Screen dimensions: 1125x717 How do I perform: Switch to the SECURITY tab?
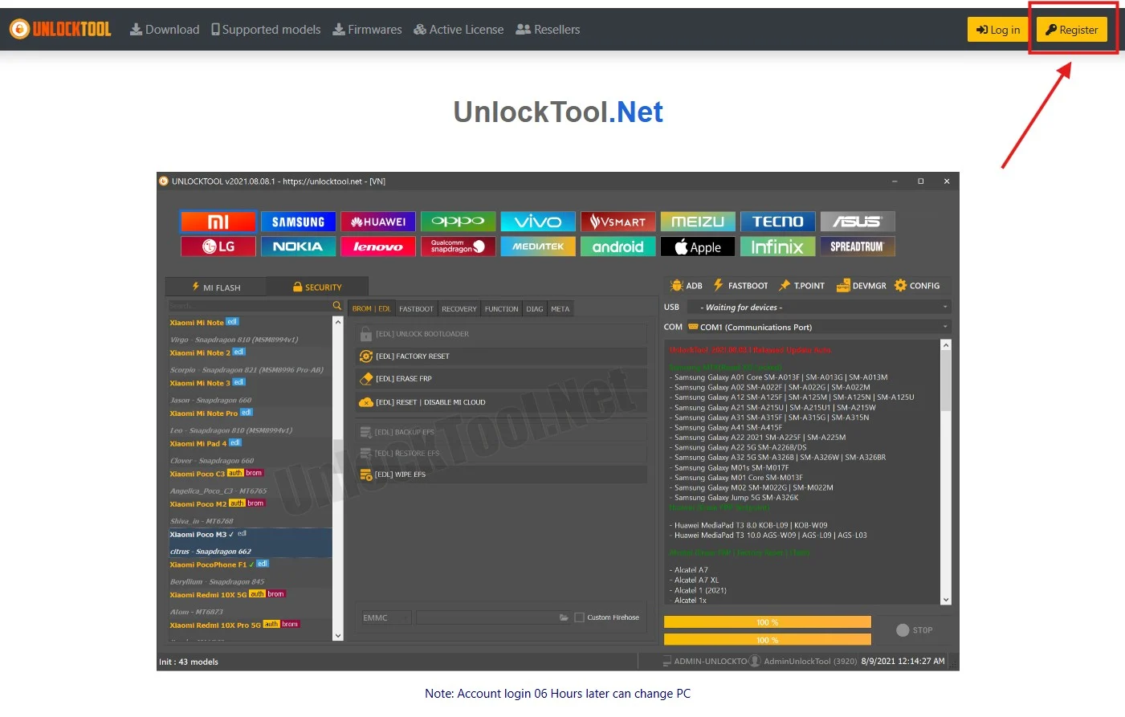tap(317, 287)
